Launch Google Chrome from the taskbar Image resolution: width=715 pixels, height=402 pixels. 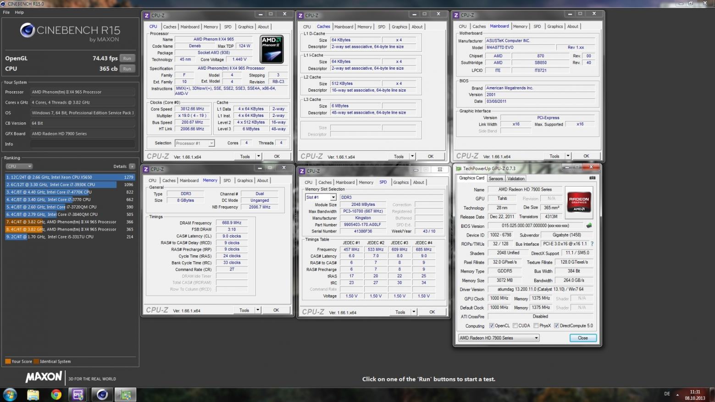click(x=56, y=395)
